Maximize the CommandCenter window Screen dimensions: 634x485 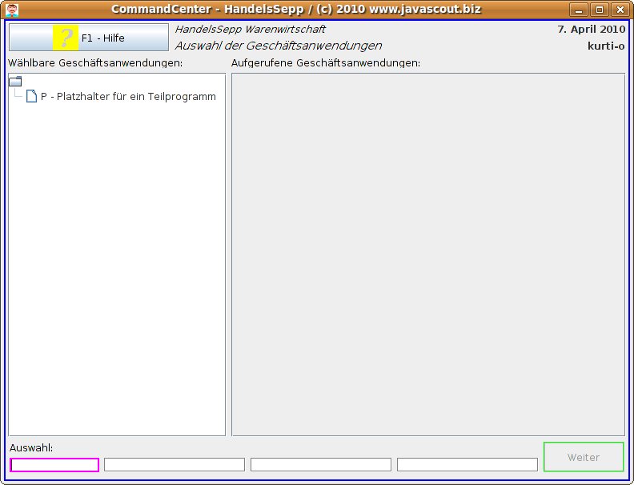tap(599, 10)
